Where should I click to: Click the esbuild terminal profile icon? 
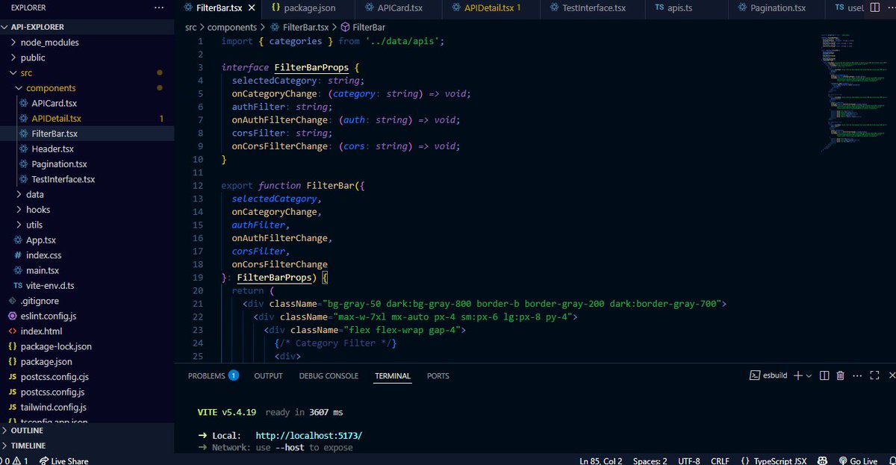click(755, 376)
